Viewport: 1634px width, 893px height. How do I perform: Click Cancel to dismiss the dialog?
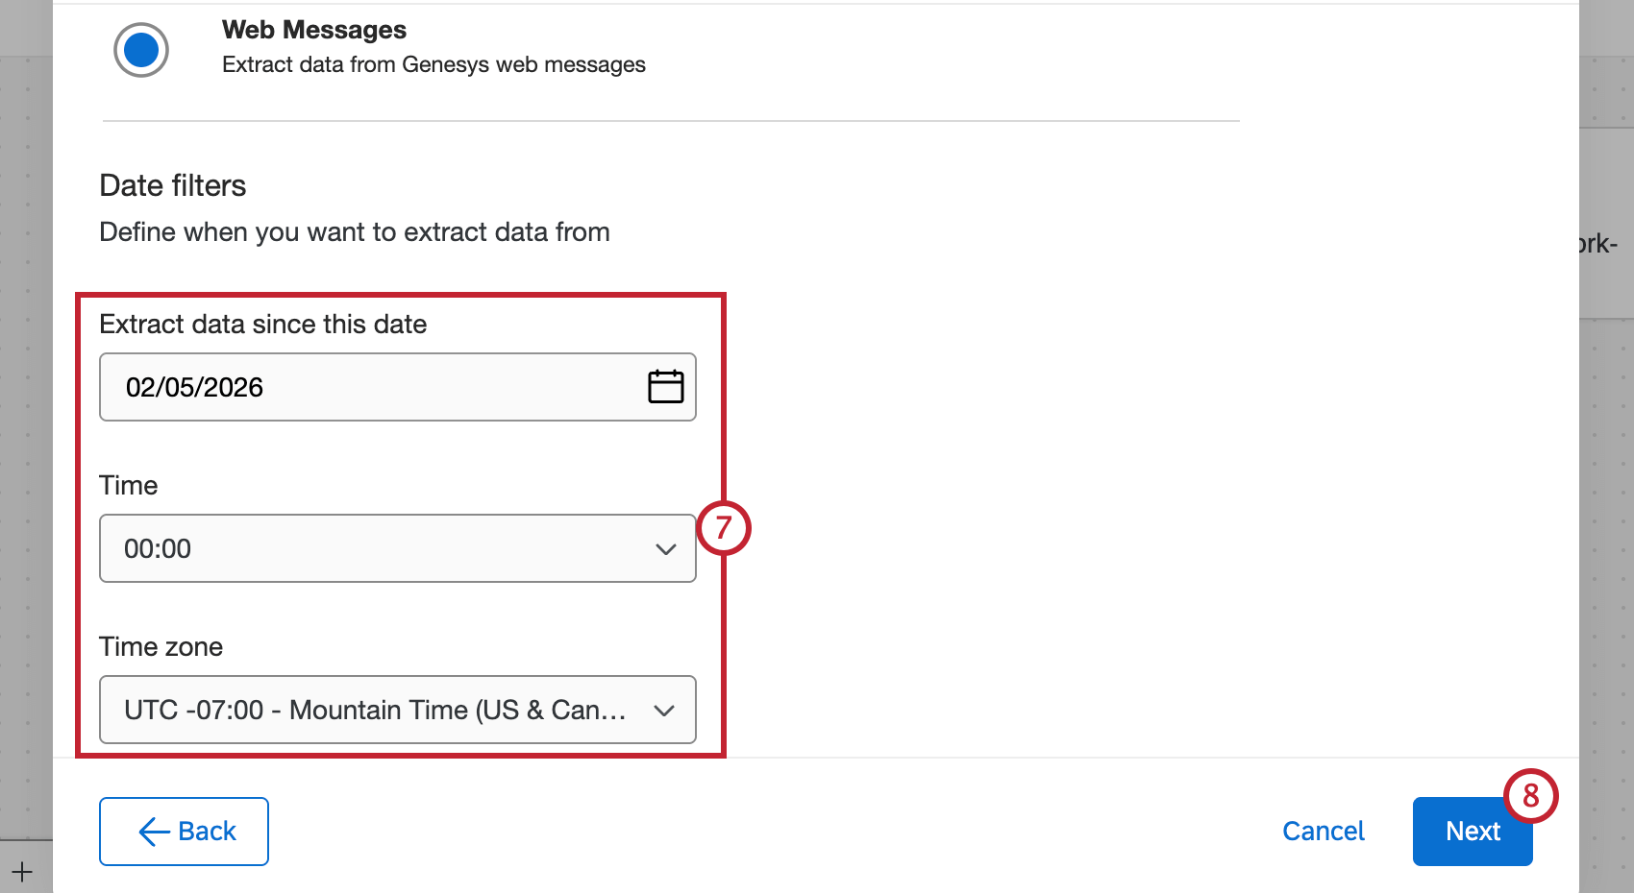click(1324, 832)
